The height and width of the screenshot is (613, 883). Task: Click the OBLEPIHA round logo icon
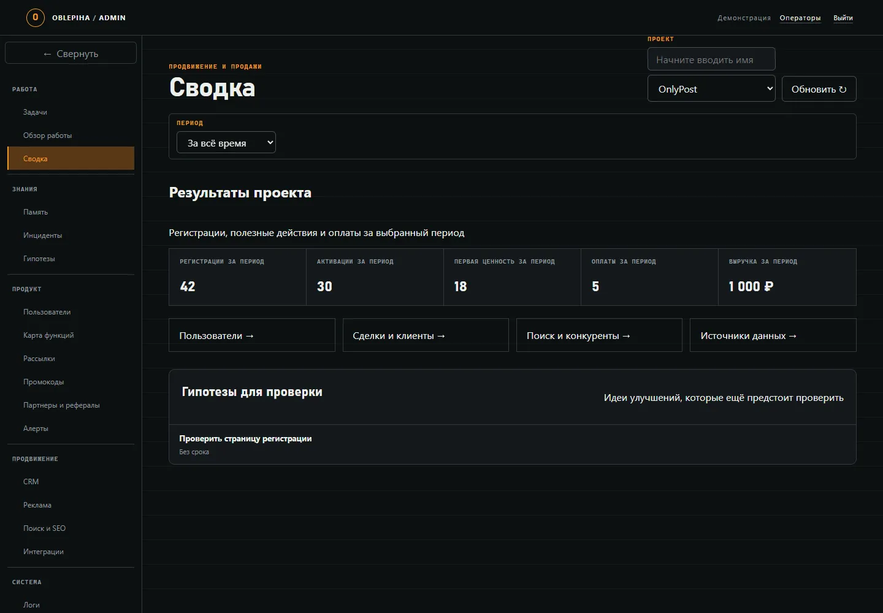(36, 18)
